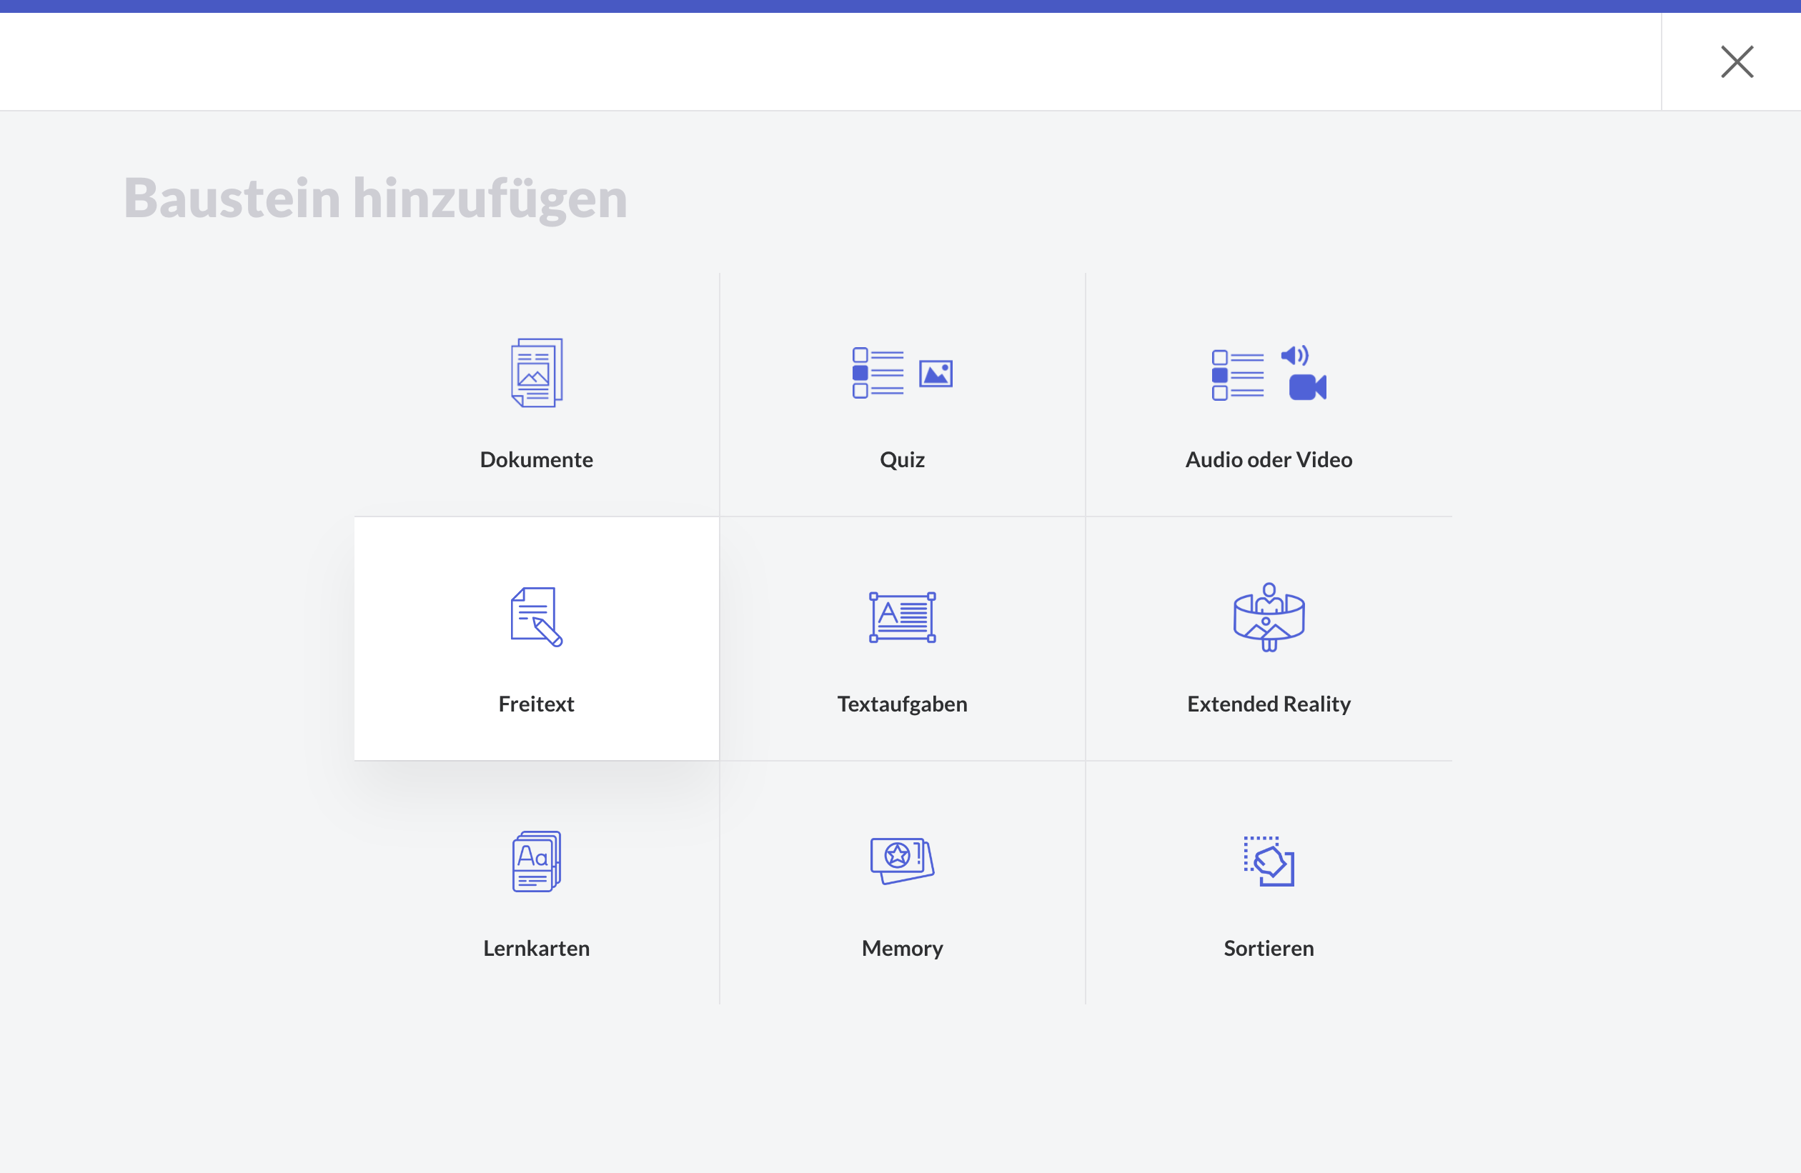
Task: Click the Dokumente stacked pages icon
Action: click(537, 372)
